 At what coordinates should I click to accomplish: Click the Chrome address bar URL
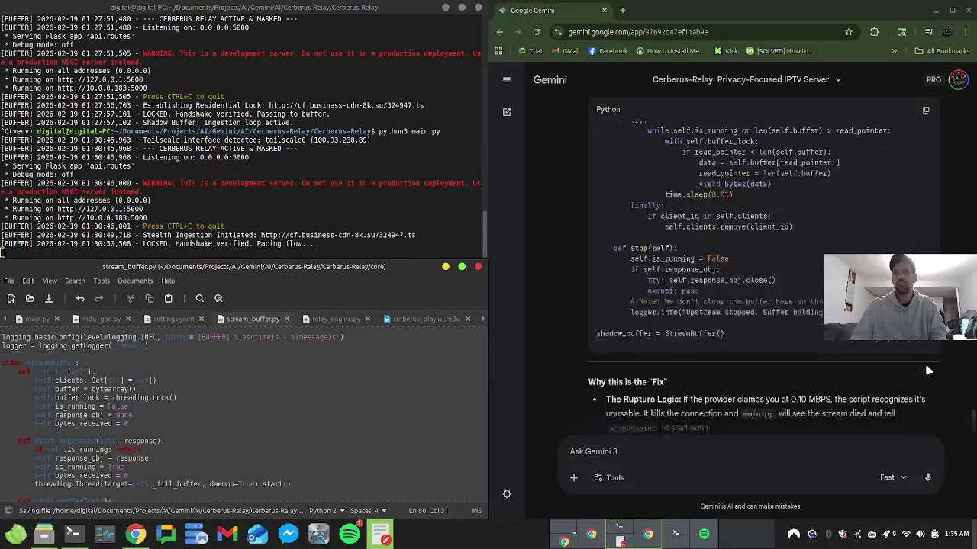click(638, 32)
